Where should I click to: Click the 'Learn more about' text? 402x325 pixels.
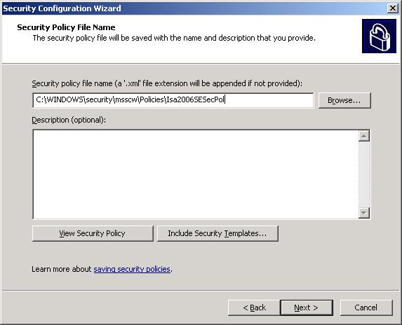click(62, 269)
